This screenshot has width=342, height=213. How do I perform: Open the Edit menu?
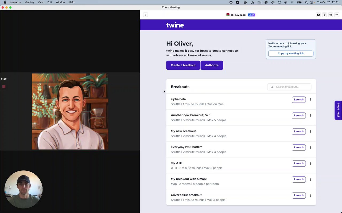[x=50, y=2]
